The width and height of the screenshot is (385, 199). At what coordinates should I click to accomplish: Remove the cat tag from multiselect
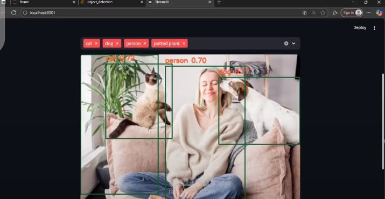[96, 44]
